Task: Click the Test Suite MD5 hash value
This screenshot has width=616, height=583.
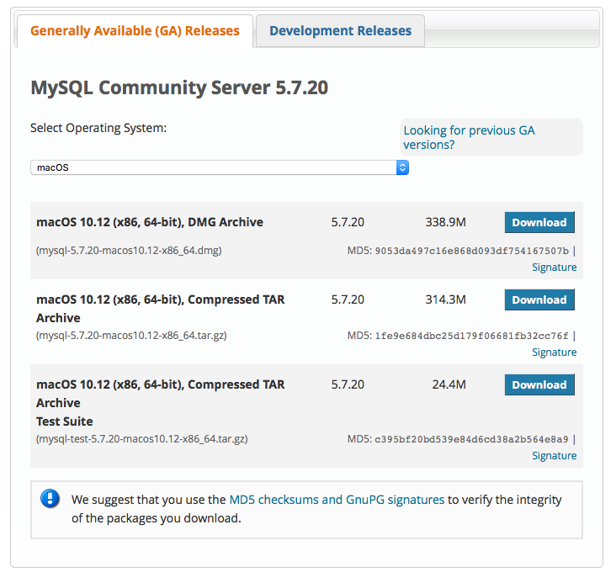Action: tap(471, 439)
